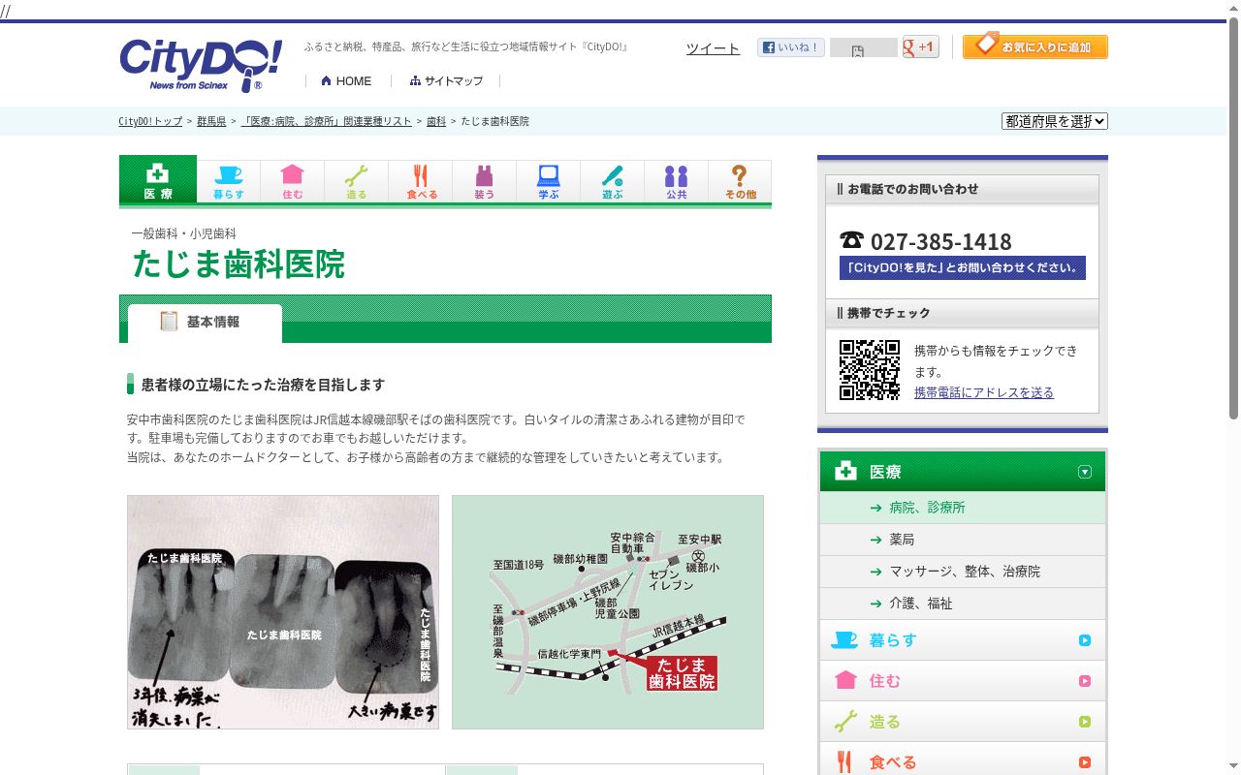Open the 食べる fork and knife icon
Image resolution: width=1241 pixels, height=775 pixels.
[x=421, y=181]
